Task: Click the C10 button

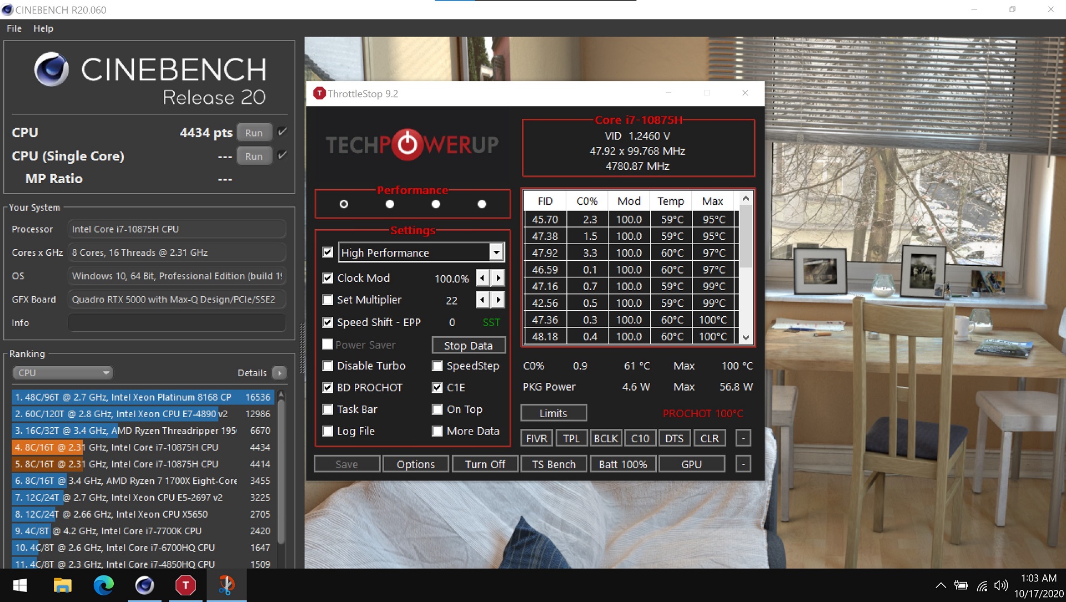Action: click(640, 438)
